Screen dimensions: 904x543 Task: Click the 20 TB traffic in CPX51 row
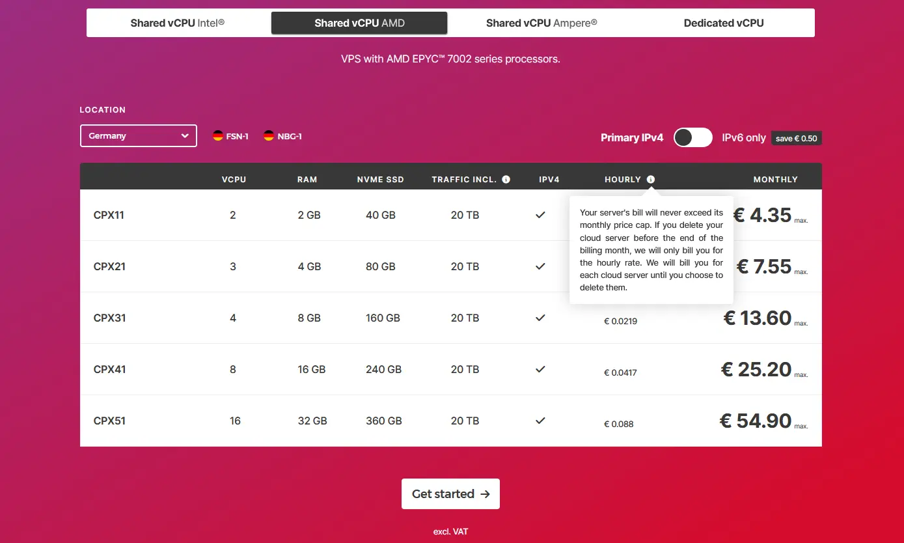point(465,421)
